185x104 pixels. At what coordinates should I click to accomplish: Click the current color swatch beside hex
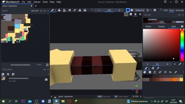point(145,20)
